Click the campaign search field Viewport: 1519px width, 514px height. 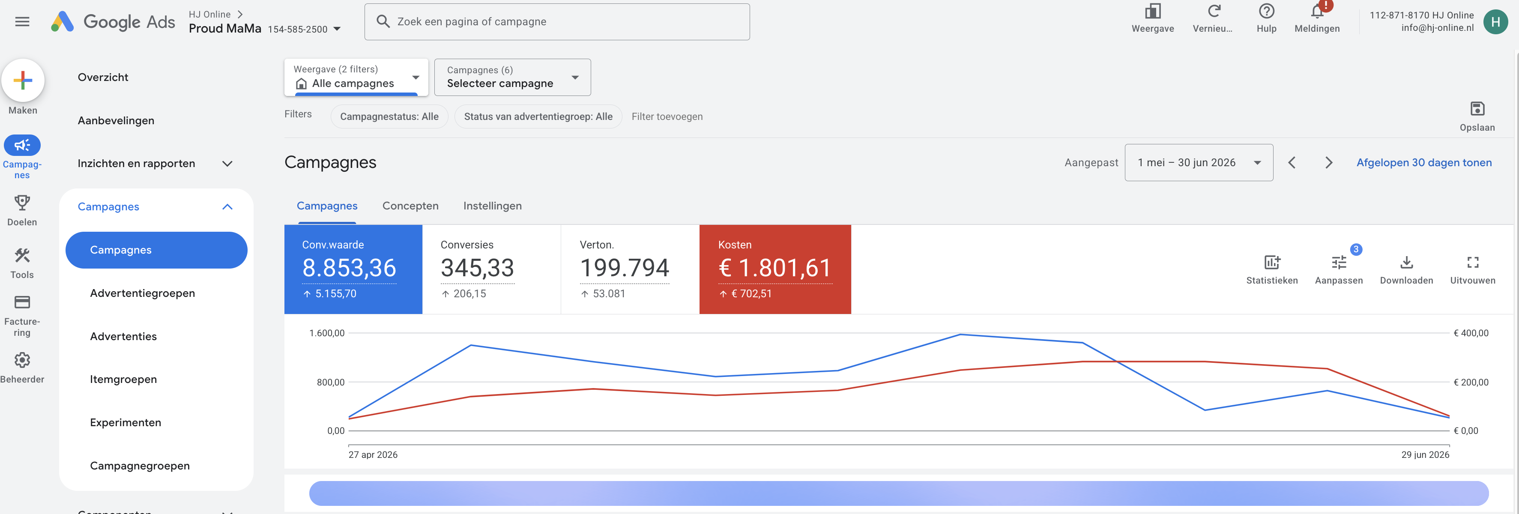click(x=556, y=22)
